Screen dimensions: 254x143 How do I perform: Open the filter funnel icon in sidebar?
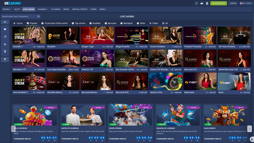coord(5,60)
